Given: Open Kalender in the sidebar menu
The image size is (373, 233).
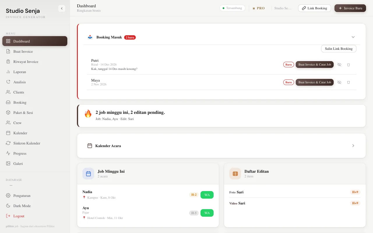Looking at the screenshot, I should tap(35, 133).
